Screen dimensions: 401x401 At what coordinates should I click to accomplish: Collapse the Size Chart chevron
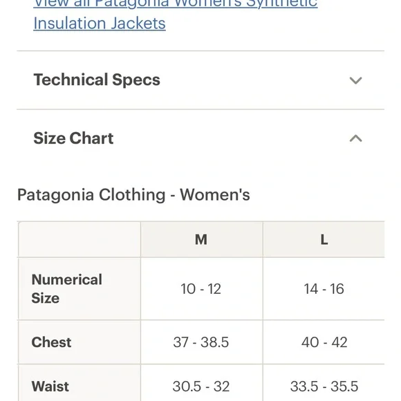356,138
